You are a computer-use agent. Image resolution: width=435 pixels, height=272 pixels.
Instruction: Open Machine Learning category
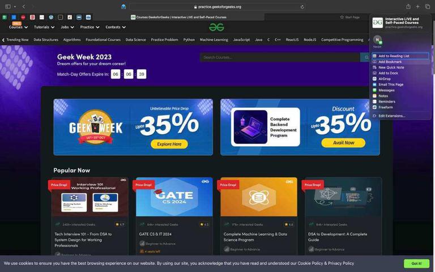[x=214, y=40]
